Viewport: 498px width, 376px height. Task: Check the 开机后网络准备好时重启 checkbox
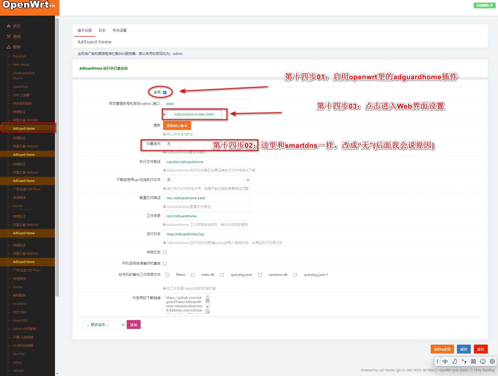click(x=165, y=264)
